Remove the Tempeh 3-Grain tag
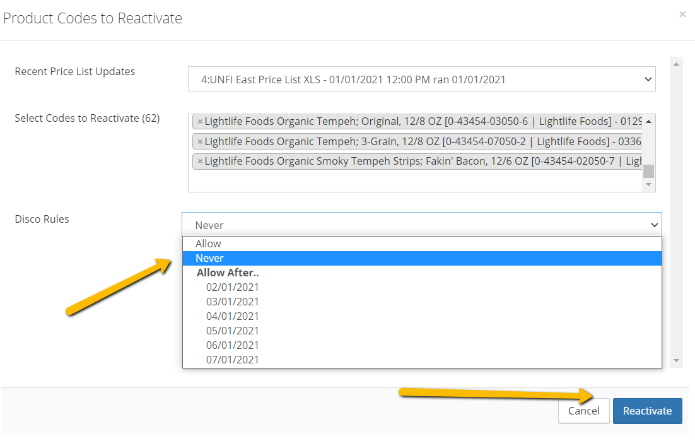 (200, 141)
